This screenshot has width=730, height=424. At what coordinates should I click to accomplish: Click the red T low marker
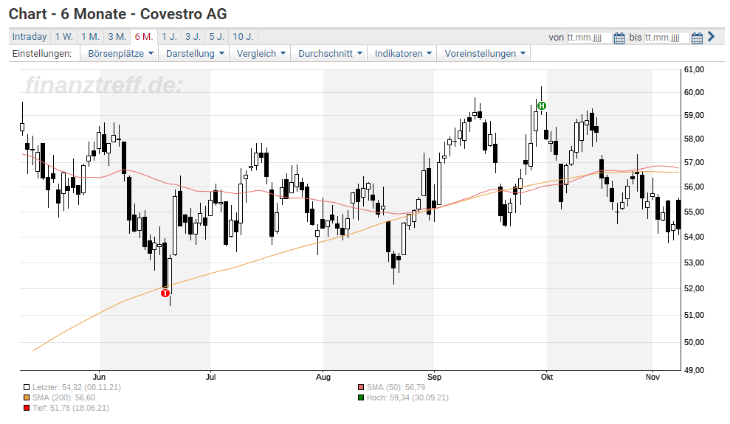[x=165, y=293]
